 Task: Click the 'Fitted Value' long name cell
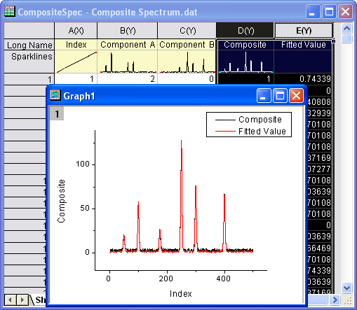[x=303, y=45]
